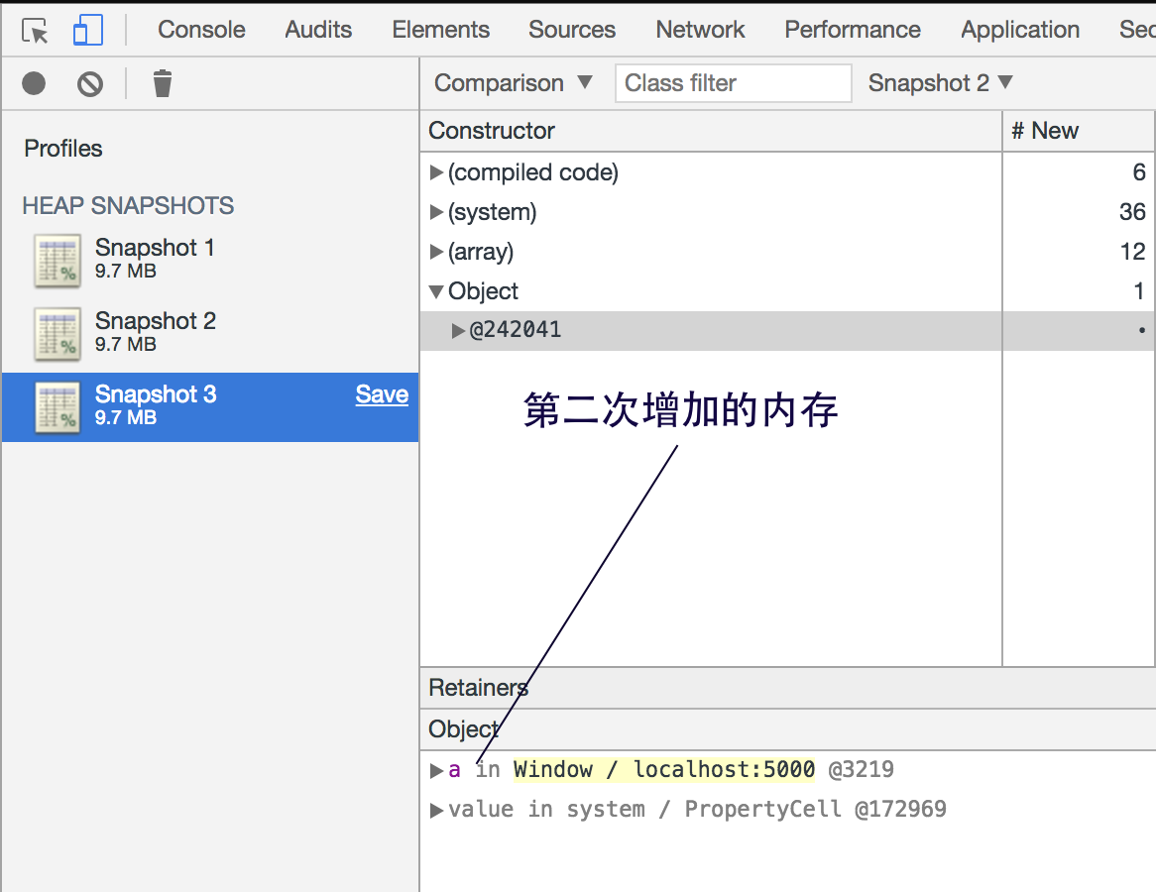
Task: Open Snapshot 1 by clicking its grid icon
Action: click(57, 260)
